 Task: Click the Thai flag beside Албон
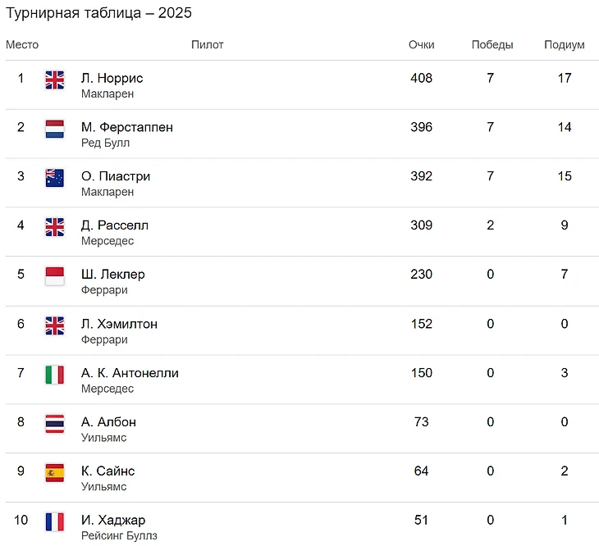click(54, 424)
